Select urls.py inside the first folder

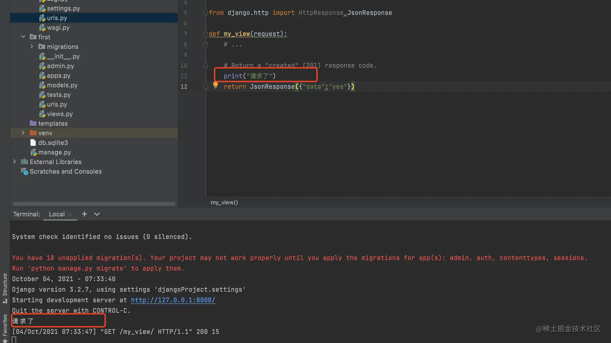coord(57,104)
